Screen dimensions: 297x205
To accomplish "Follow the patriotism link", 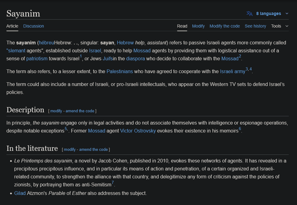I will (x=37, y=58).
